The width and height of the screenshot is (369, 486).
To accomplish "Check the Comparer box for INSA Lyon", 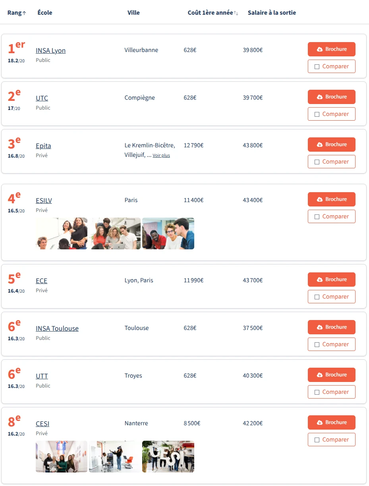I will tap(317, 67).
